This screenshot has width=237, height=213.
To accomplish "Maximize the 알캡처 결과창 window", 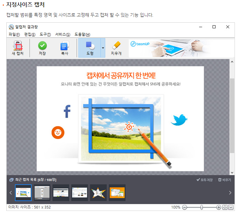I will click(x=214, y=27).
